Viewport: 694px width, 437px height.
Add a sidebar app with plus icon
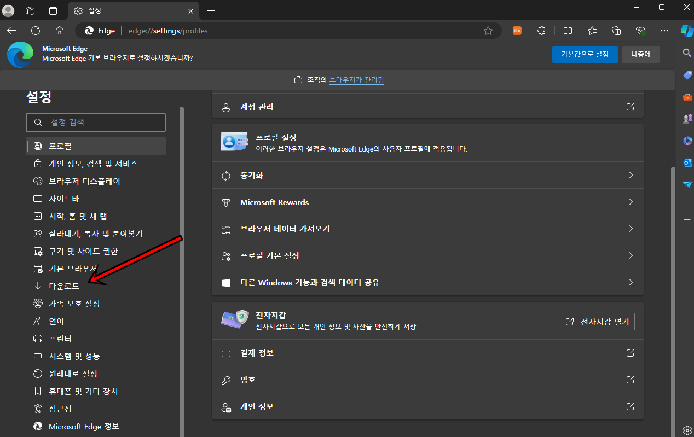coord(687,219)
